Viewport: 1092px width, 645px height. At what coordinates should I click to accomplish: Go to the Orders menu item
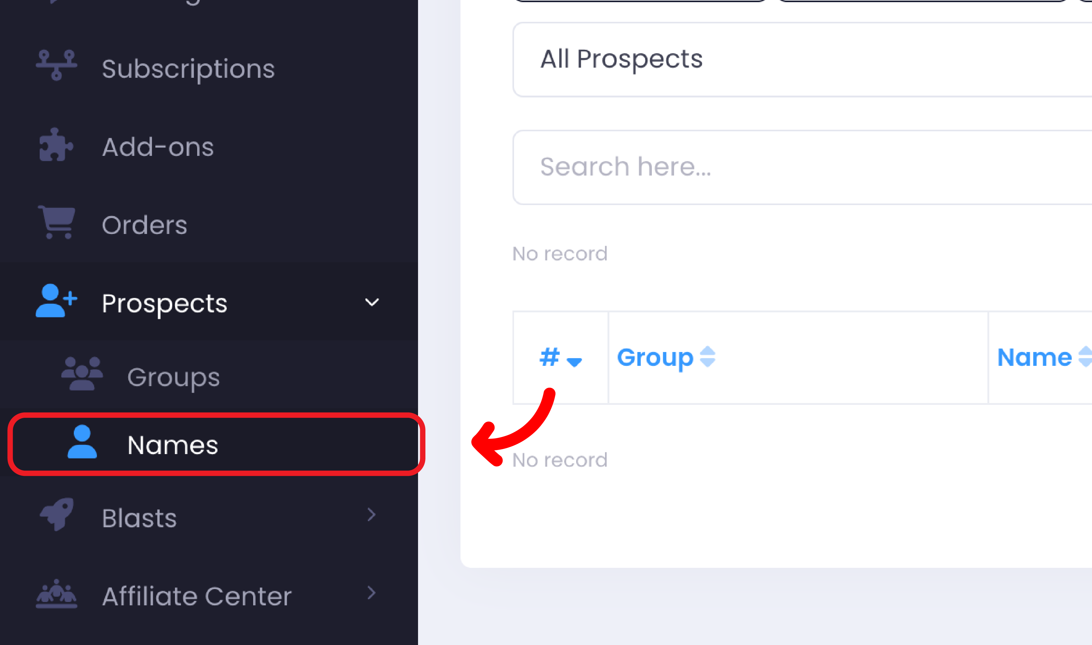[144, 225]
